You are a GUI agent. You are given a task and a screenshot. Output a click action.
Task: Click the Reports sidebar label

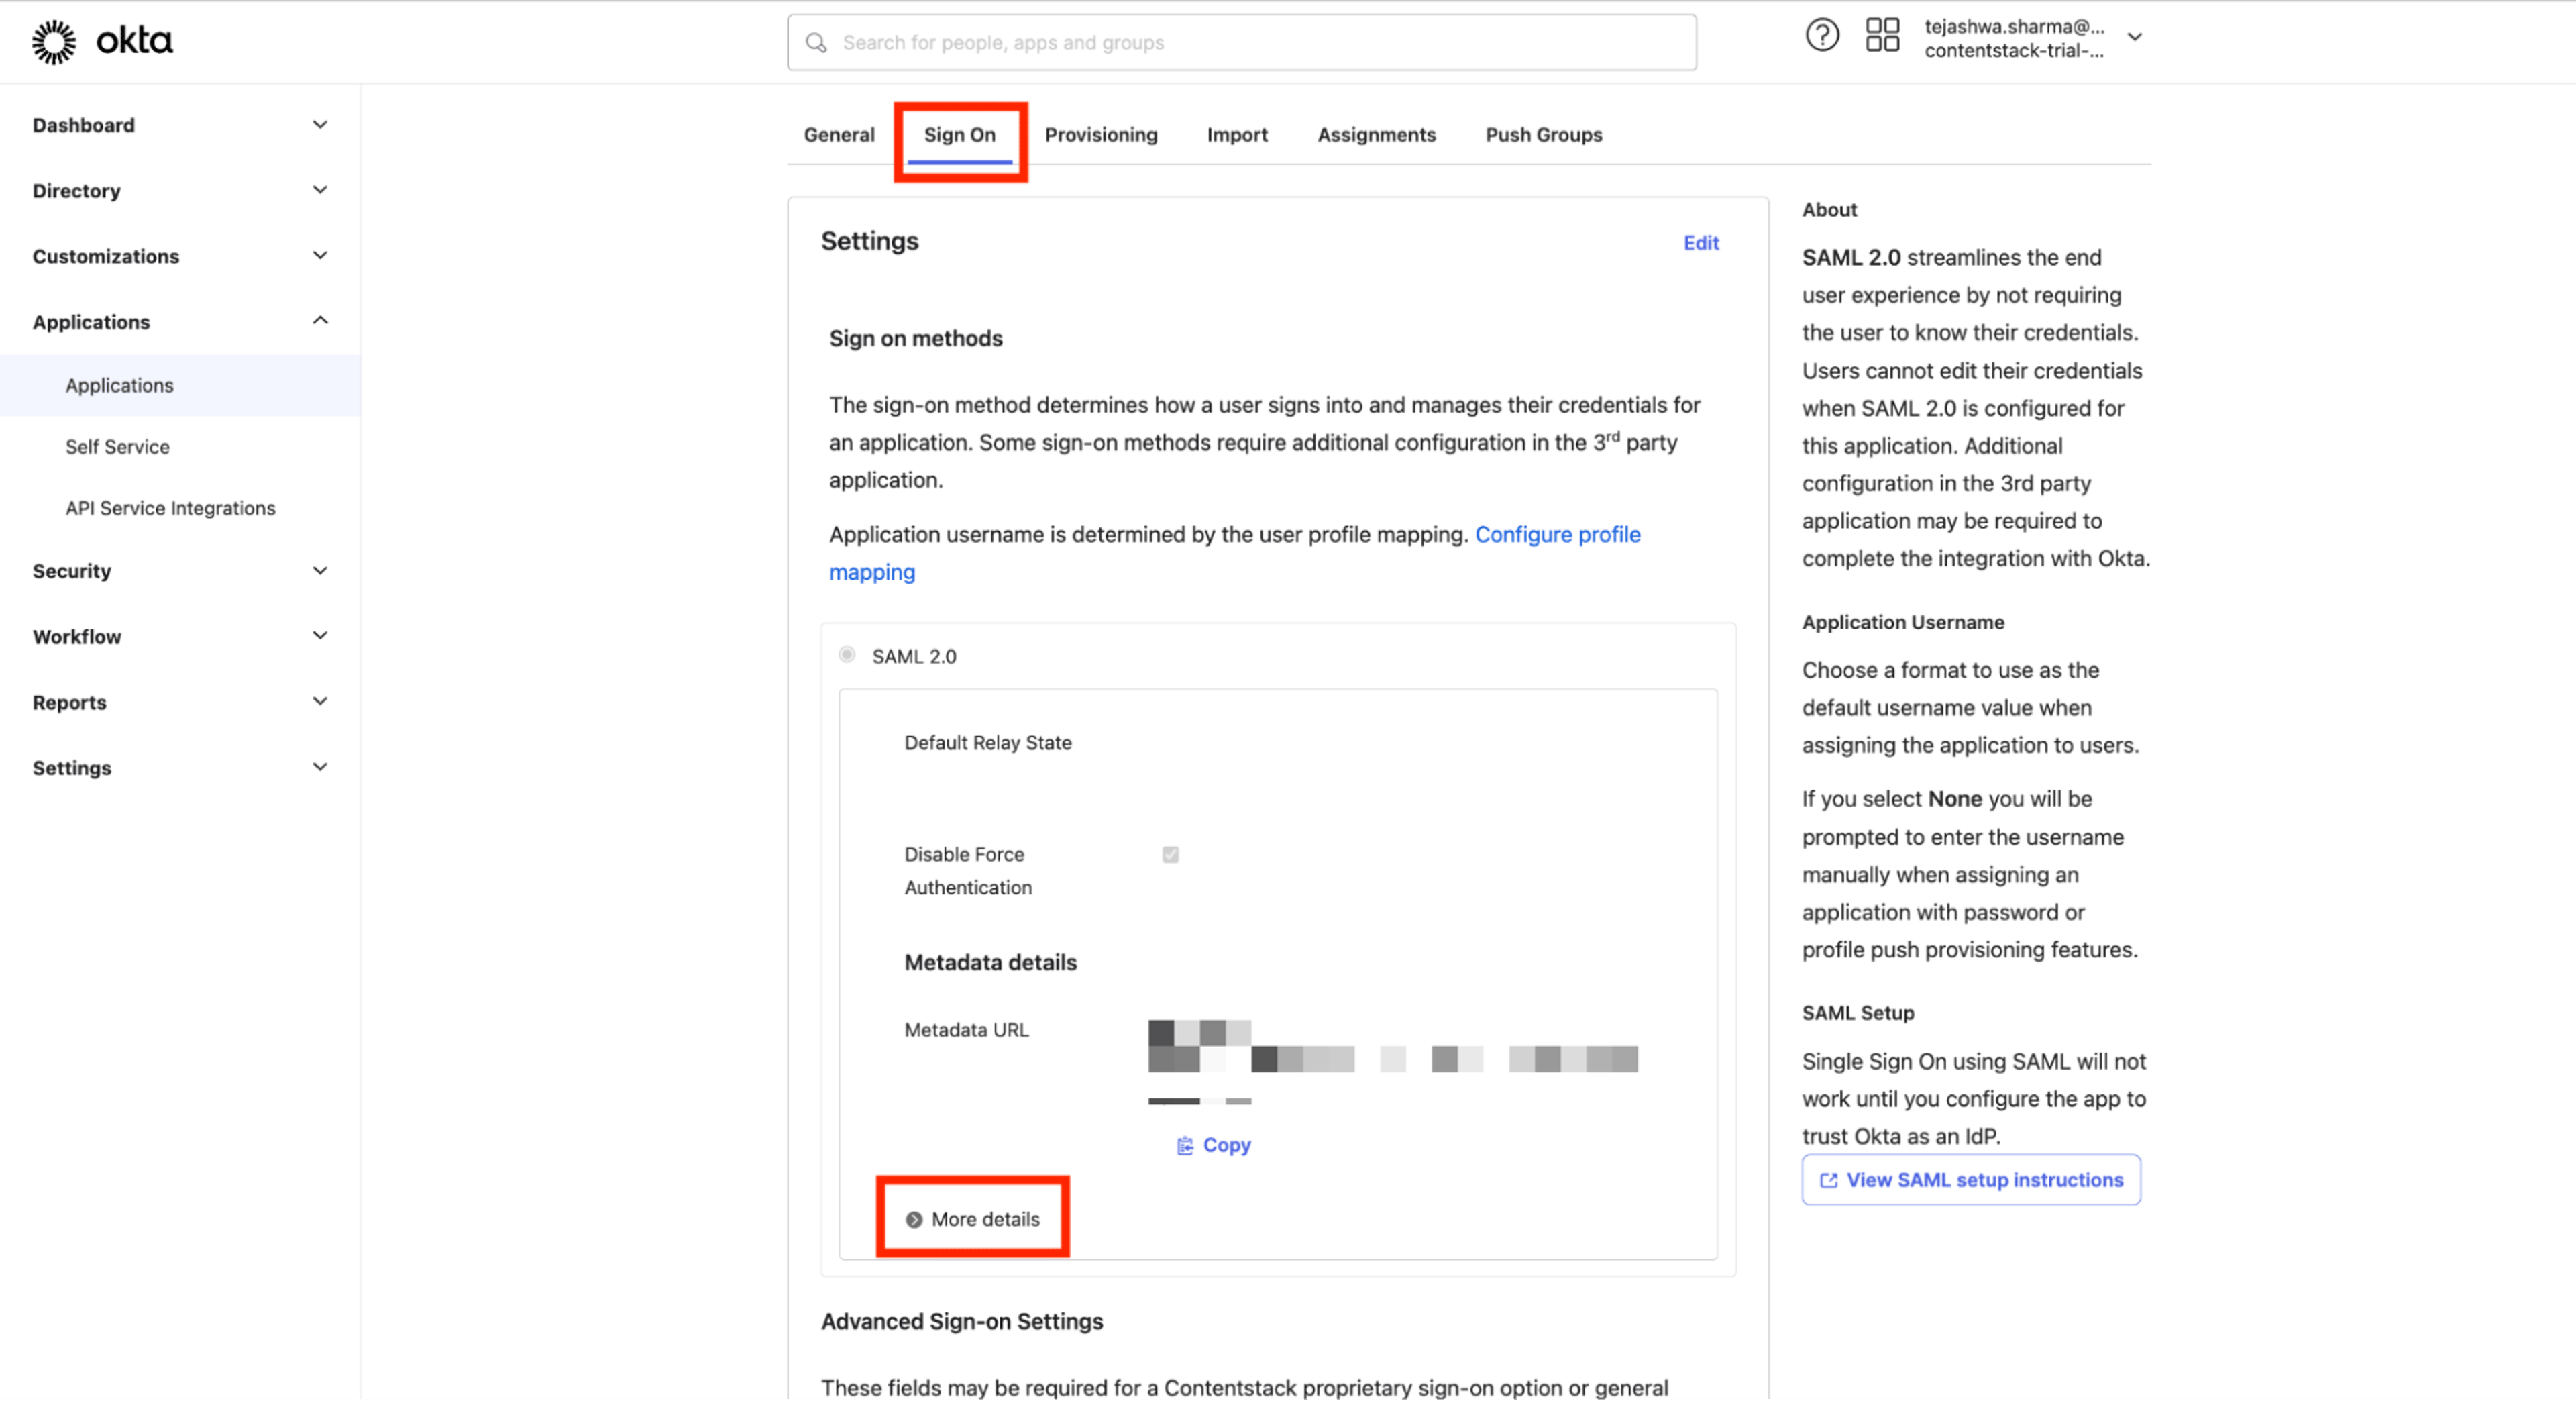point(69,702)
